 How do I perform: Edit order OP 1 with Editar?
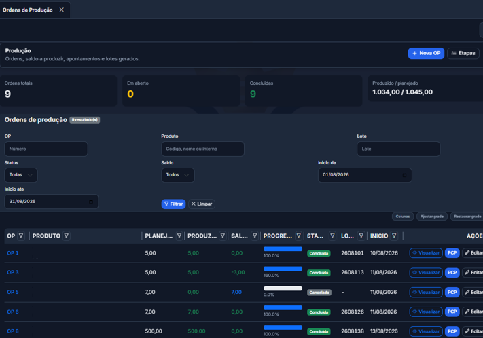(x=473, y=253)
